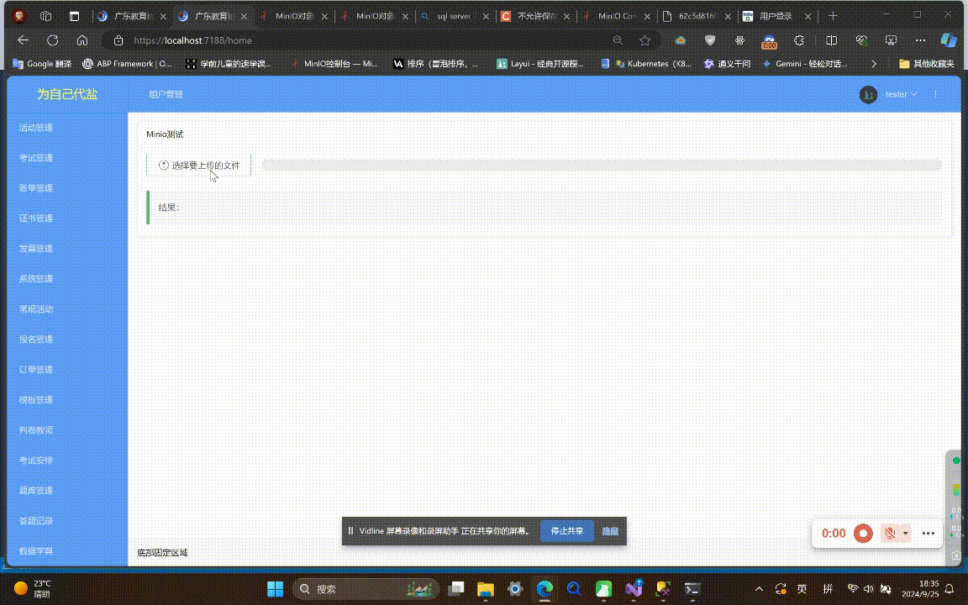The height and width of the screenshot is (605, 968).
Task: Show hidden system tray icons
Action: coord(759,589)
